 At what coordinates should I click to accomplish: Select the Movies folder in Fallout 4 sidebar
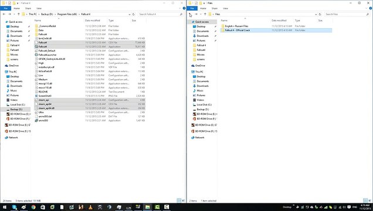pos(12,55)
